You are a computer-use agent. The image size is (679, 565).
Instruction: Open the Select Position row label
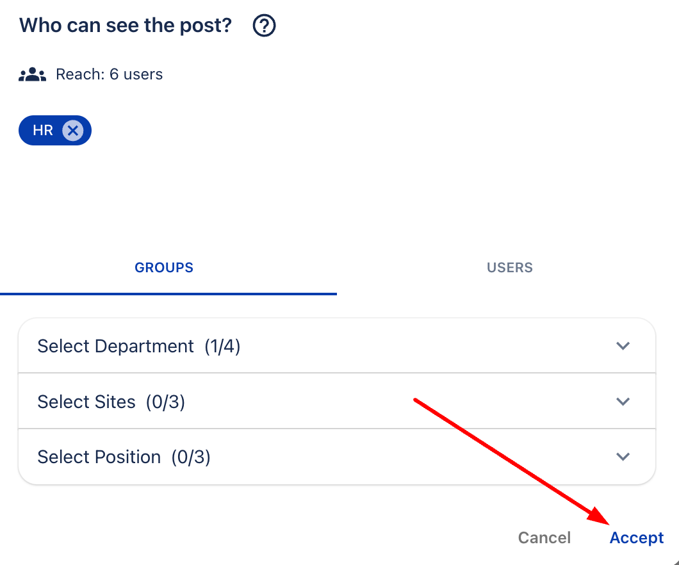click(99, 457)
